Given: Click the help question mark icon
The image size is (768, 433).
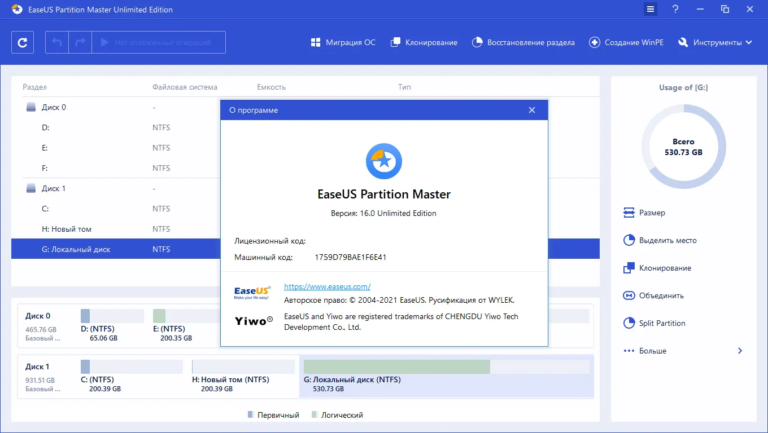Looking at the screenshot, I should tap(675, 10).
